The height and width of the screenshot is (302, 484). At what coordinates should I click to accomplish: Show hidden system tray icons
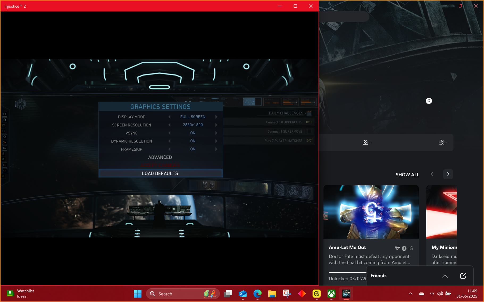click(411, 294)
